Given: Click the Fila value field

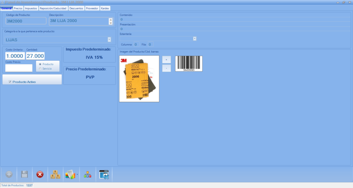Looking at the screenshot, I should point(150,44).
